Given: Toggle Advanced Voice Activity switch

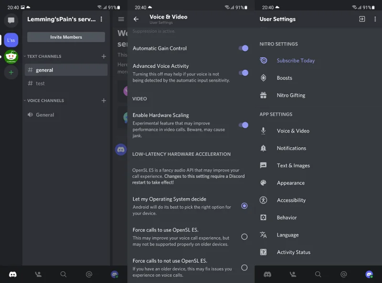Looking at the screenshot, I should point(244,73).
